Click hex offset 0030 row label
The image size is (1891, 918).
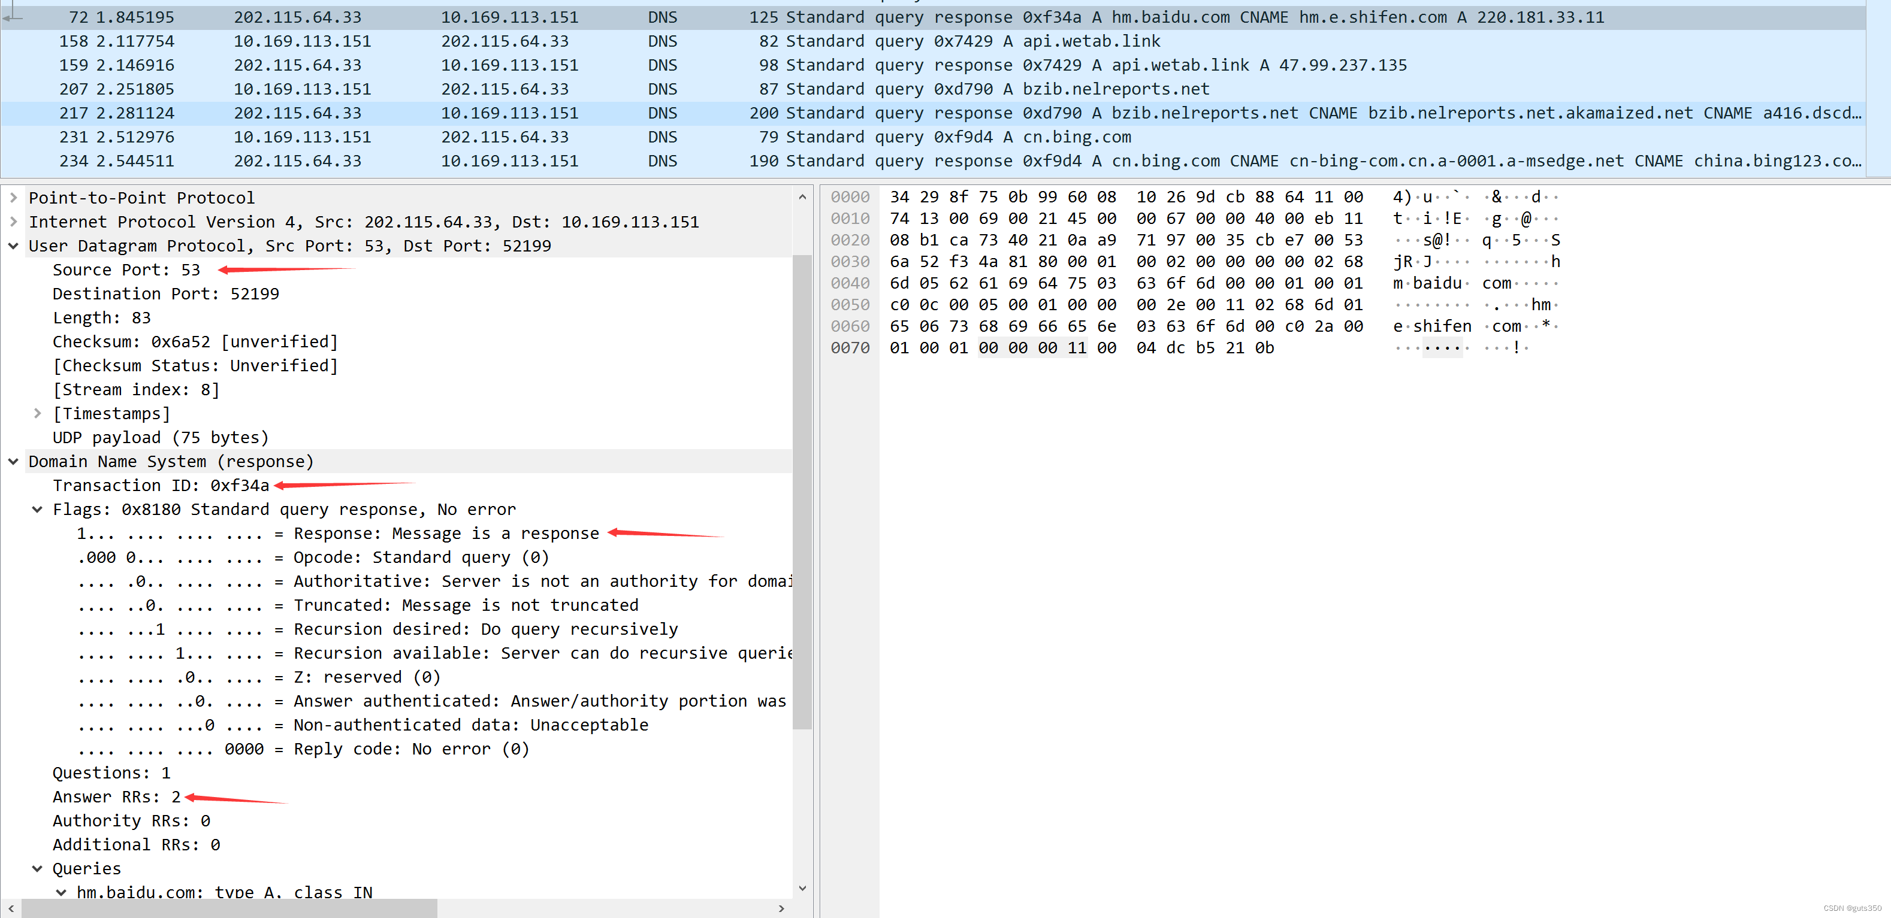[850, 261]
